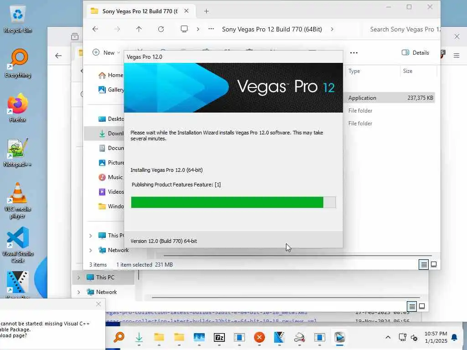Click the muted volume tray icon
Image resolution: width=467 pixels, height=350 pixels.
point(414,338)
